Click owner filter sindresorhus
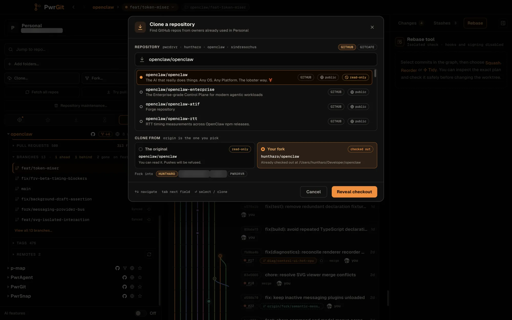Image resolution: width=512 pixels, height=320 pixels. [x=243, y=47]
